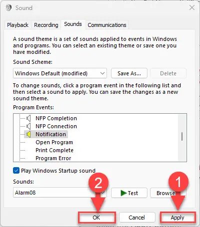This screenshot has height=227, width=200.
Task: Close the Sound dialog window
Action: [192, 7]
